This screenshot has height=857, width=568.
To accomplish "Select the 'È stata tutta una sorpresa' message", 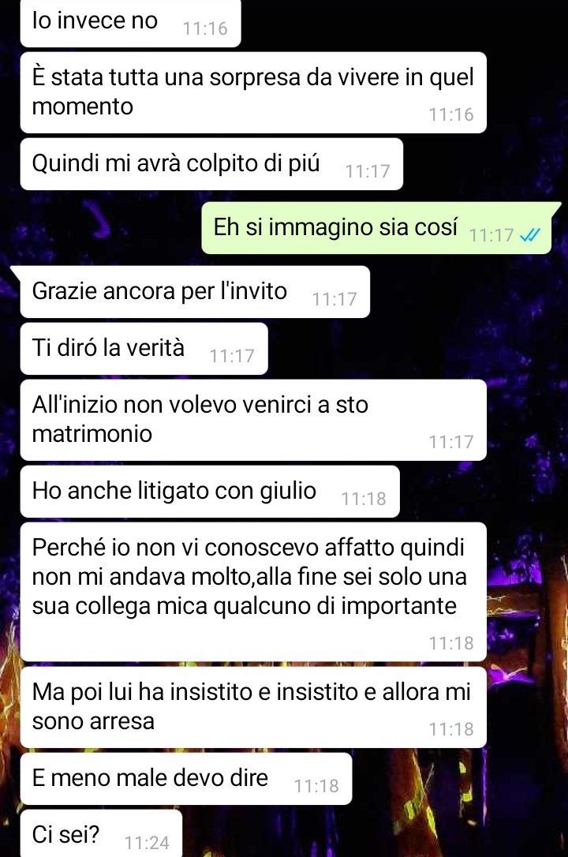I will click(x=253, y=92).
